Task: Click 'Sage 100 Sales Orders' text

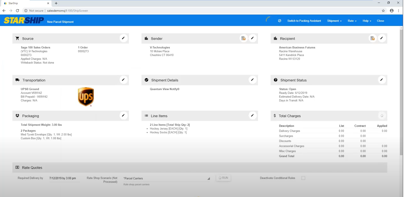Action: (35, 48)
